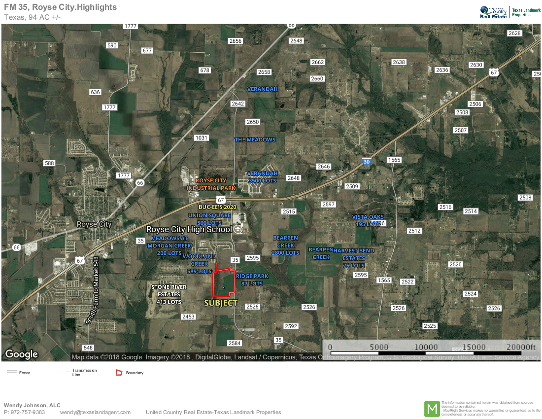542x419 pixels.
Task: Open the wendy@texaslandagent.com email link
Action: (x=95, y=412)
